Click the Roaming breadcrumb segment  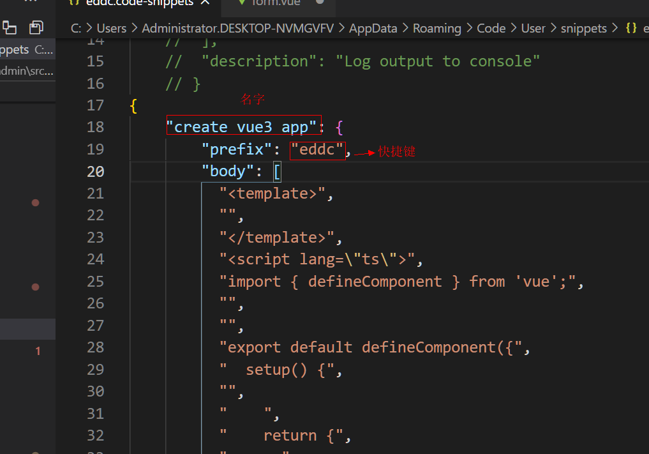(x=436, y=29)
